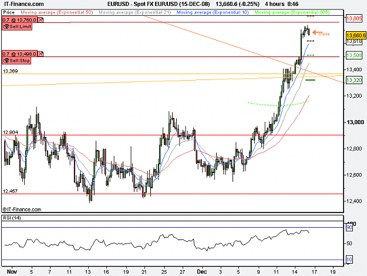
Task: Click the RSI 10 level tag
Action: 349,260
